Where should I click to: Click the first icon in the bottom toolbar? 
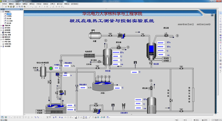[2, 117]
